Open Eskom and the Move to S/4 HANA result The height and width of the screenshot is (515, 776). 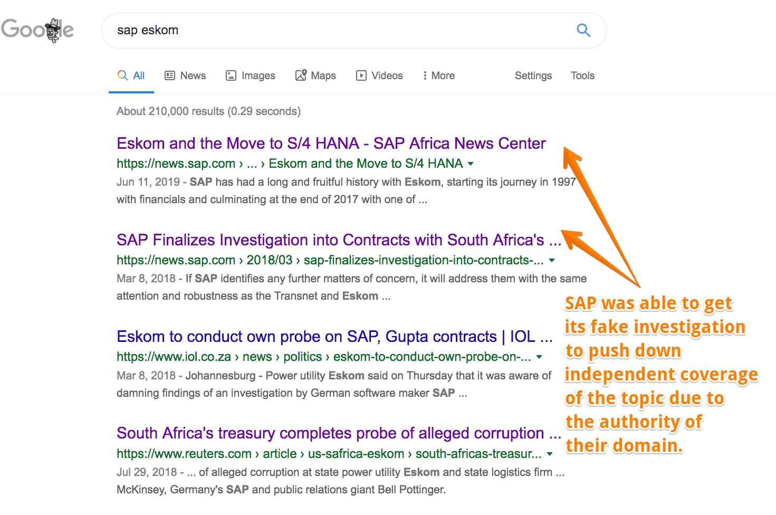click(x=331, y=143)
